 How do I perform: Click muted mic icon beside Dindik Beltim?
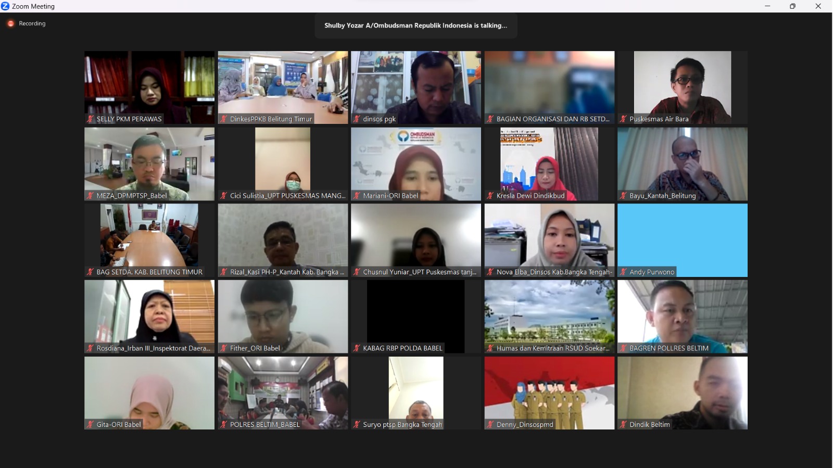(624, 425)
